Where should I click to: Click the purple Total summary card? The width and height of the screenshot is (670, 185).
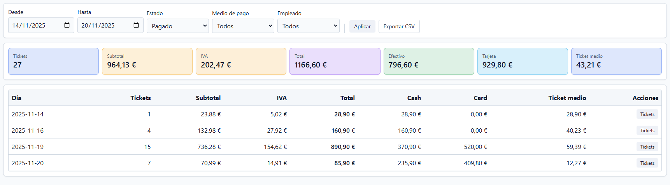coord(335,61)
